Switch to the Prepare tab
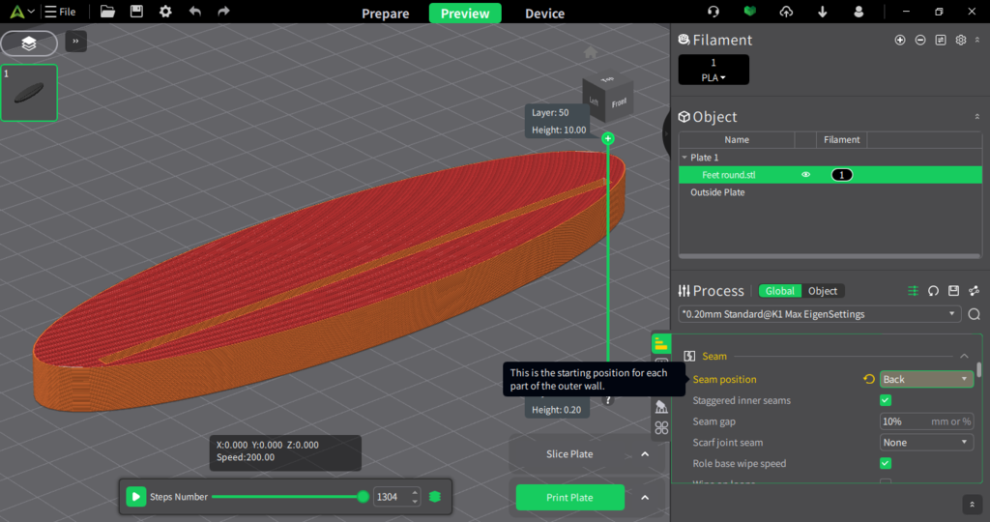This screenshot has height=522, width=990. point(385,14)
